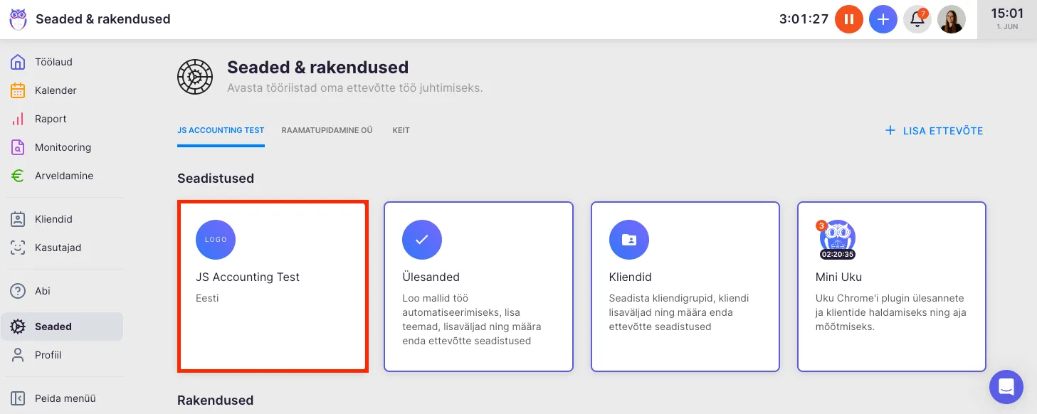This screenshot has height=414, width=1037.
Task: Open the JS Accounting Test card
Action: tap(273, 286)
